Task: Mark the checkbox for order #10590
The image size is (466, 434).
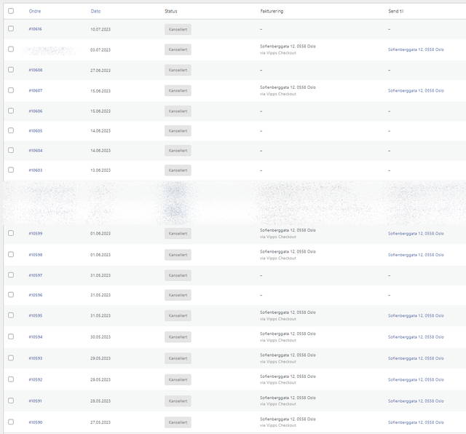Action: [11, 422]
